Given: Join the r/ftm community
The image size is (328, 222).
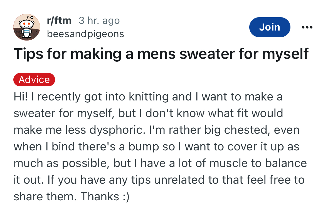Looking at the screenshot, I should click(x=270, y=27).
